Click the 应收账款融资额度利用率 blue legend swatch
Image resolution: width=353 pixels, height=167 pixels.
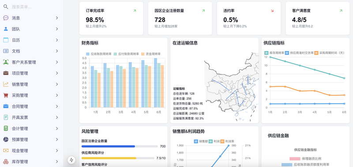tap(287, 165)
